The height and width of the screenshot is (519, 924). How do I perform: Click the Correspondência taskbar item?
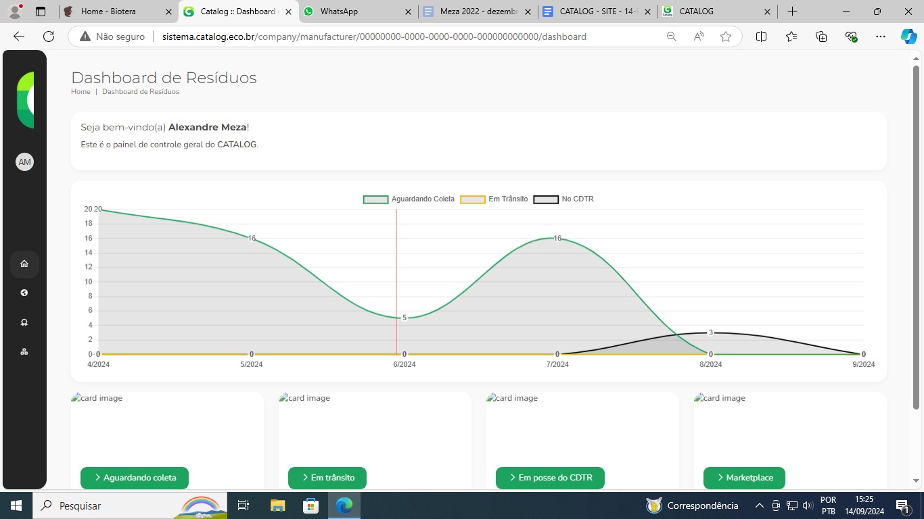coord(693,505)
